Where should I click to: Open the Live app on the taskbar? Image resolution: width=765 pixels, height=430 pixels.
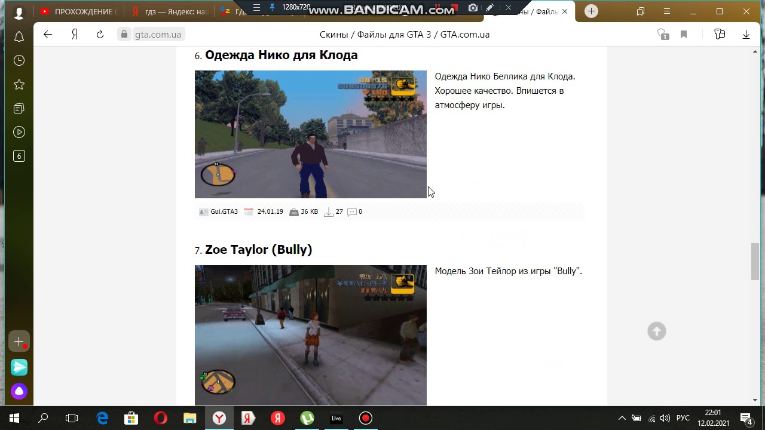click(336, 418)
